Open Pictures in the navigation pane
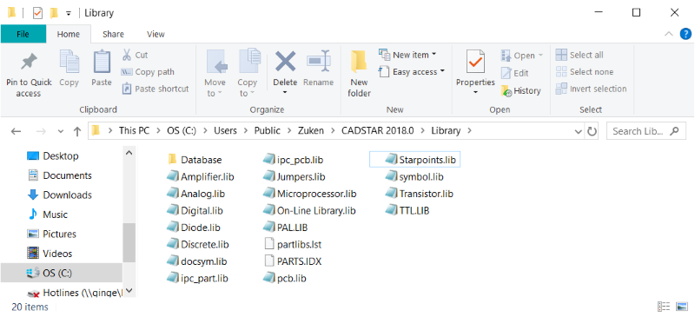Viewport: 695px width, 317px height. tap(52, 234)
